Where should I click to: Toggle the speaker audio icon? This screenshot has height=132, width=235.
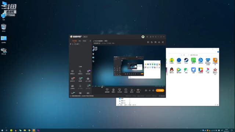(138, 90)
